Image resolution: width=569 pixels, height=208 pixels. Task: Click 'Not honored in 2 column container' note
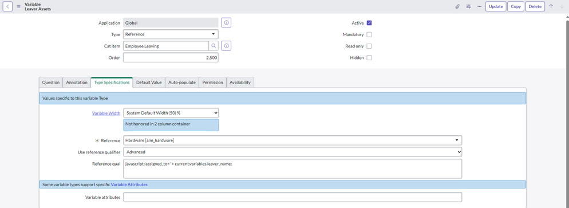click(171, 125)
